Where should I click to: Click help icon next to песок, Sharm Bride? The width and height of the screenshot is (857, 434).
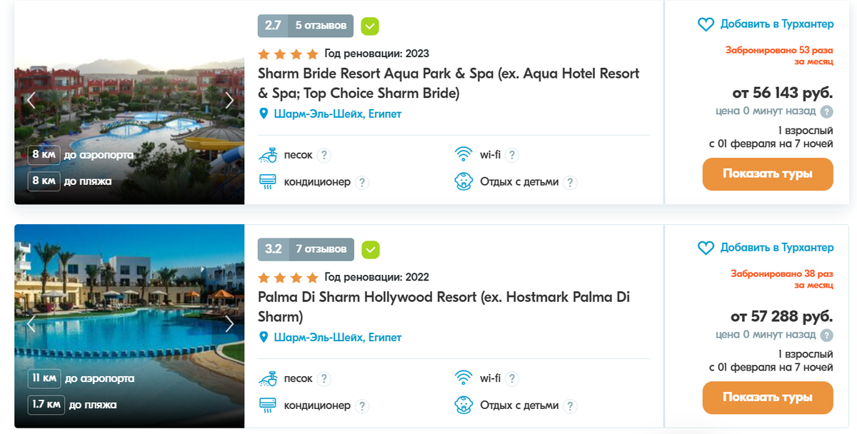click(x=324, y=155)
